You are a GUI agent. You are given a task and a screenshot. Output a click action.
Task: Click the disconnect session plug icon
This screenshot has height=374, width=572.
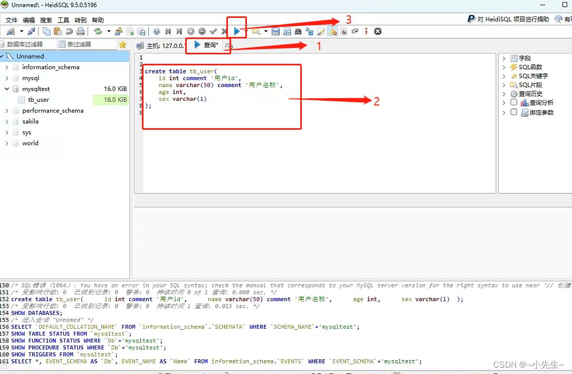[31, 32]
